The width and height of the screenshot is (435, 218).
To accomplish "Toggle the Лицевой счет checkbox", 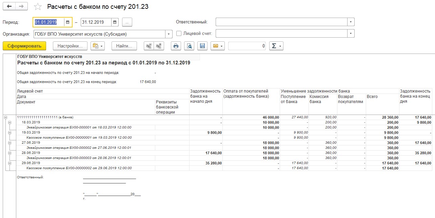I will click(x=179, y=34).
